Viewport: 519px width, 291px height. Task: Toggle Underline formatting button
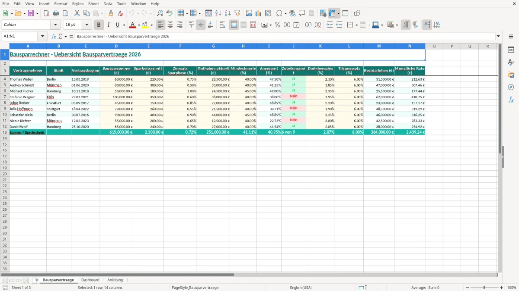(117, 25)
